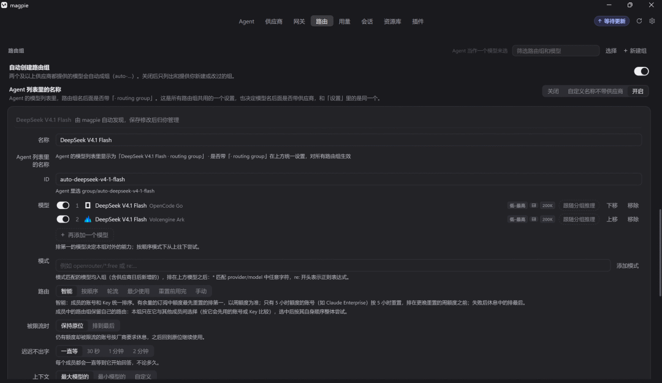This screenshot has height=383, width=662.
Task: Click 再添加一个模型 button
Action: 85,235
